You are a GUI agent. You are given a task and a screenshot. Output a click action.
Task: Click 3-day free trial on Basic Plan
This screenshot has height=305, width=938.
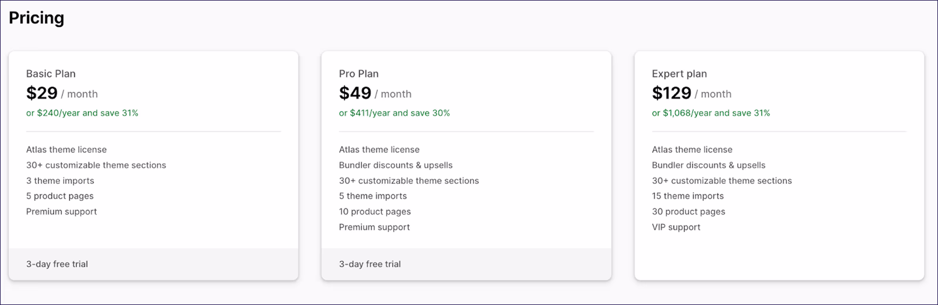(x=57, y=264)
